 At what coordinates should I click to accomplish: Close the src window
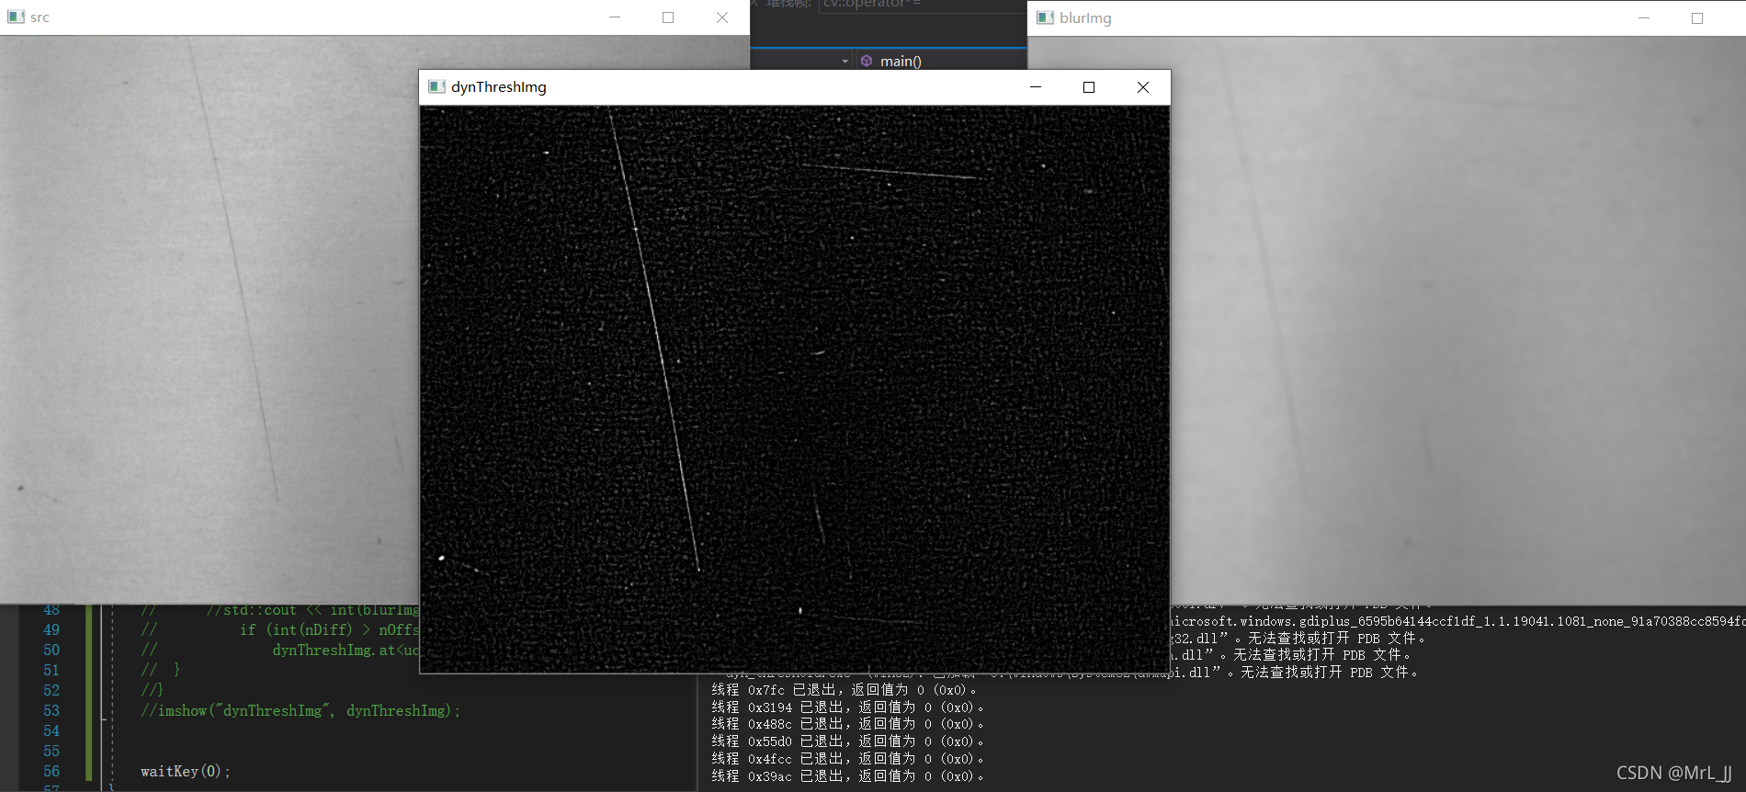(722, 17)
